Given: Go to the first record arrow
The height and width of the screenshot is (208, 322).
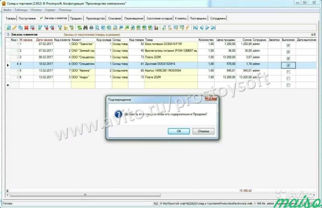Looking at the screenshot, I should [x=195, y=28].
